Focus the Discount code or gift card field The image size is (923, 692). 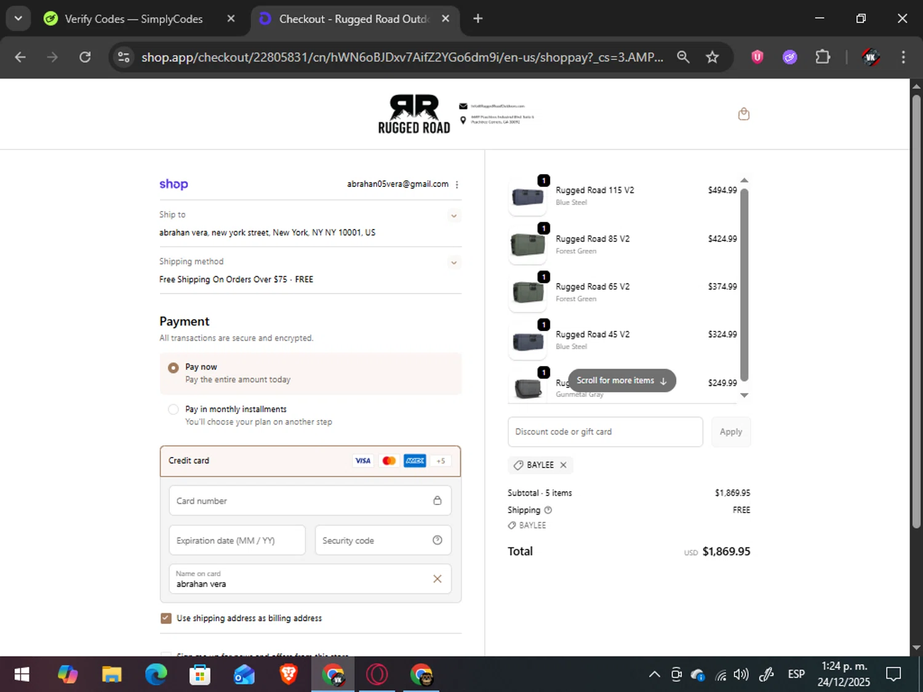[605, 432]
